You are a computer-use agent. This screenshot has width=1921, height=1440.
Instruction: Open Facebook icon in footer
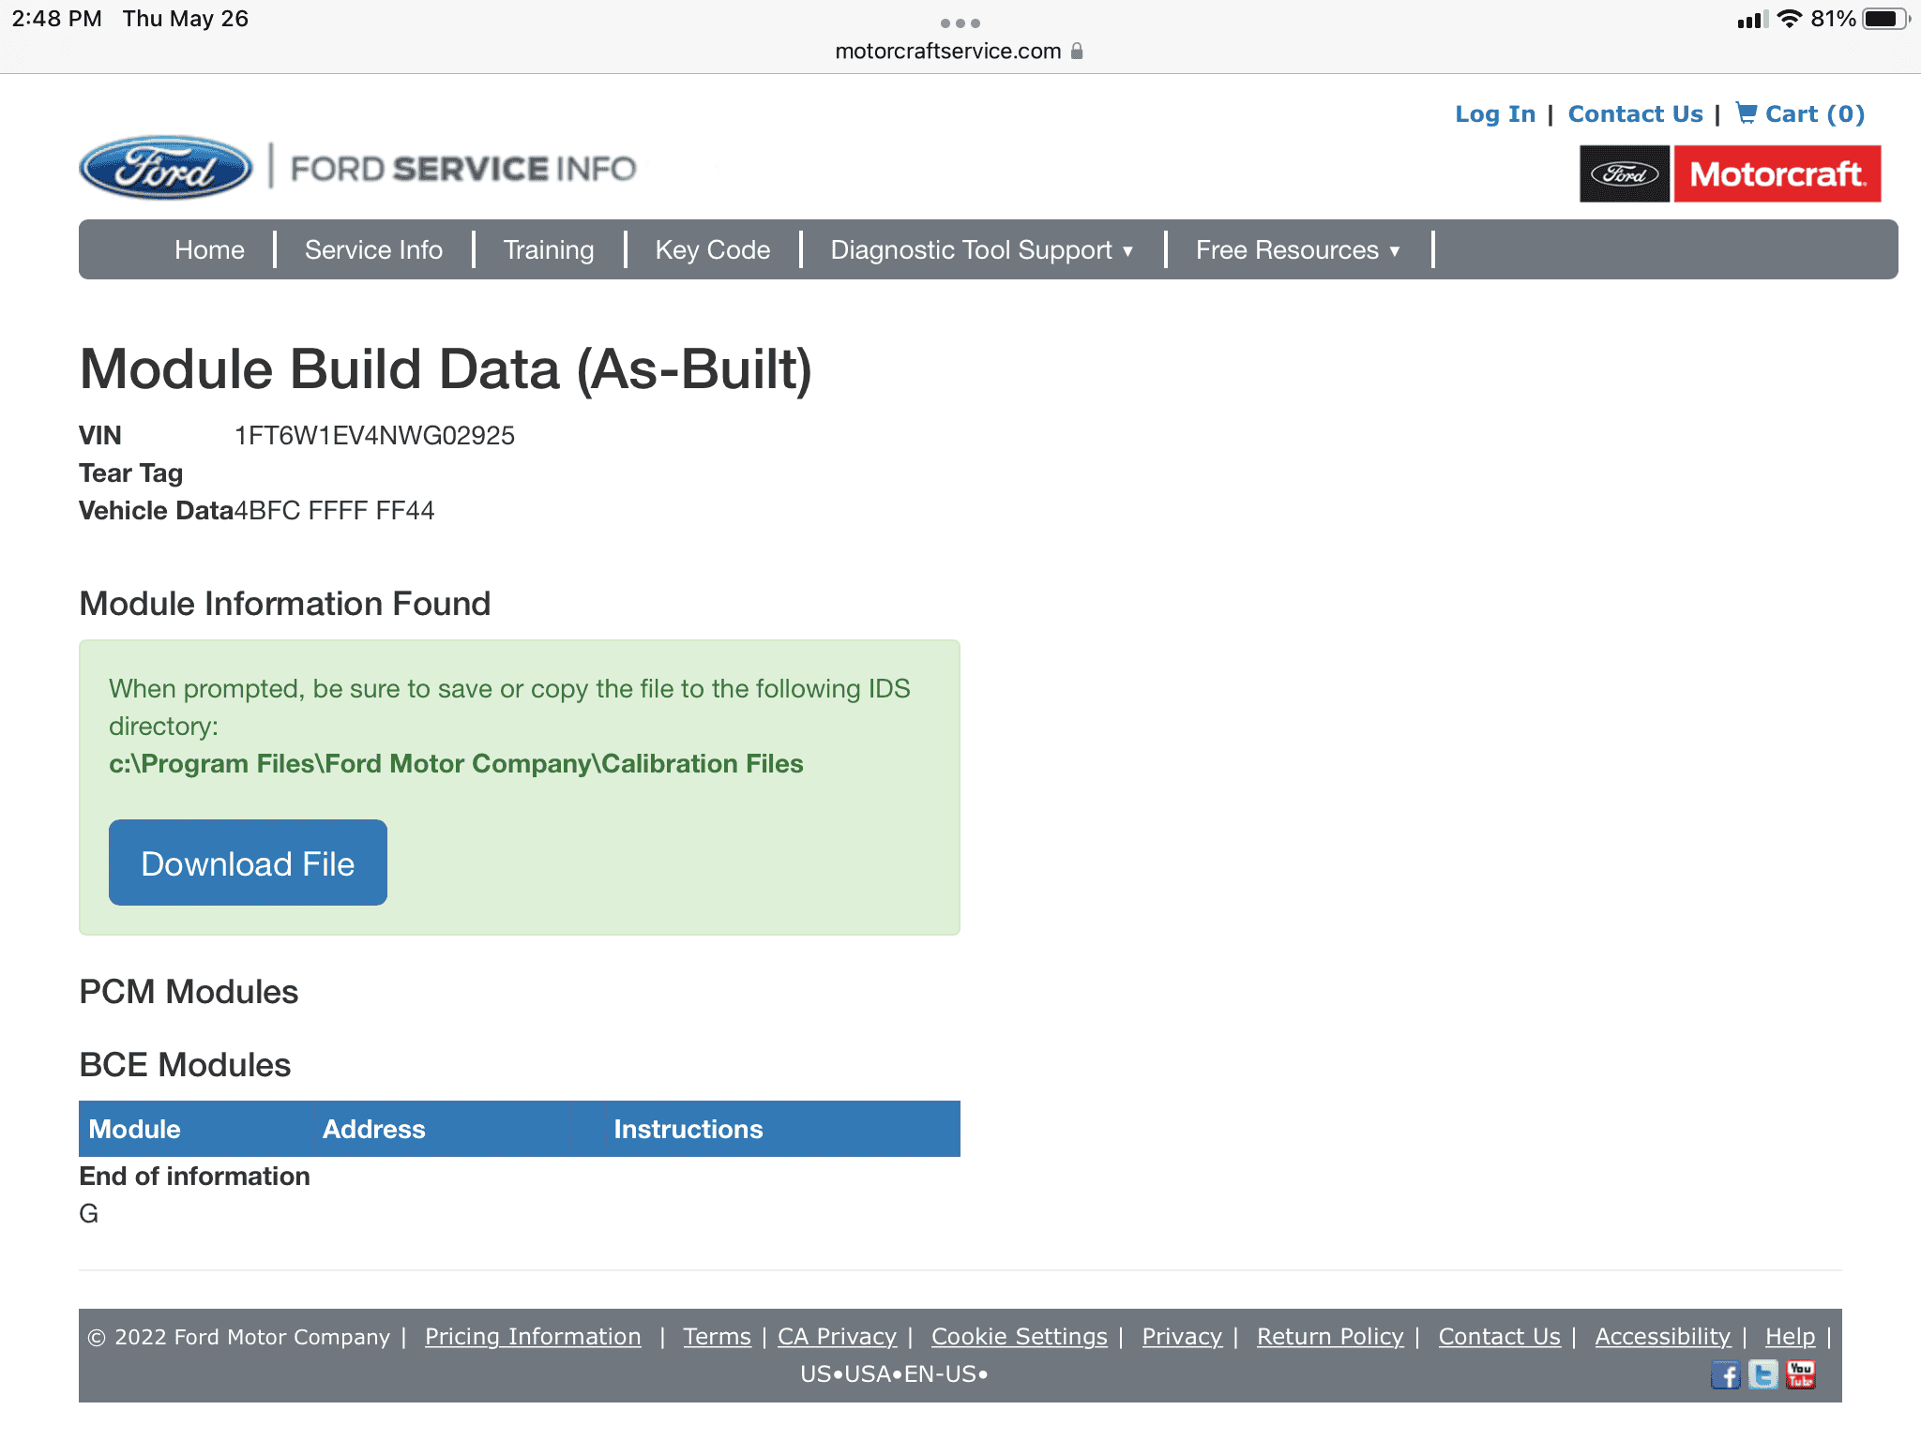pyautogui.click(x=1724, y=1375)
